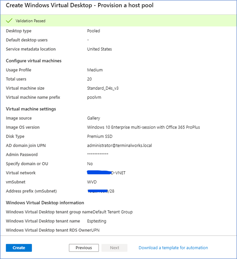This screenshot has height=259, width=237.
Task: Click the Total users label
Action: click(x=16, y=79)
